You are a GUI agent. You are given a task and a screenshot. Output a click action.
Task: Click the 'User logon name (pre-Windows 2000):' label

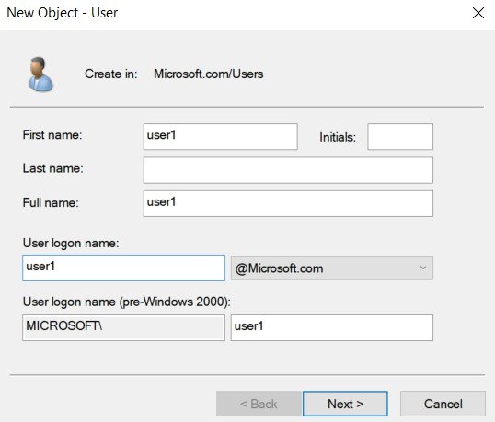coord(127,302)
